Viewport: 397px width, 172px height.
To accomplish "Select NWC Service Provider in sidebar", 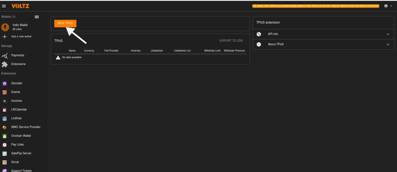I will (x=26, y=127).
